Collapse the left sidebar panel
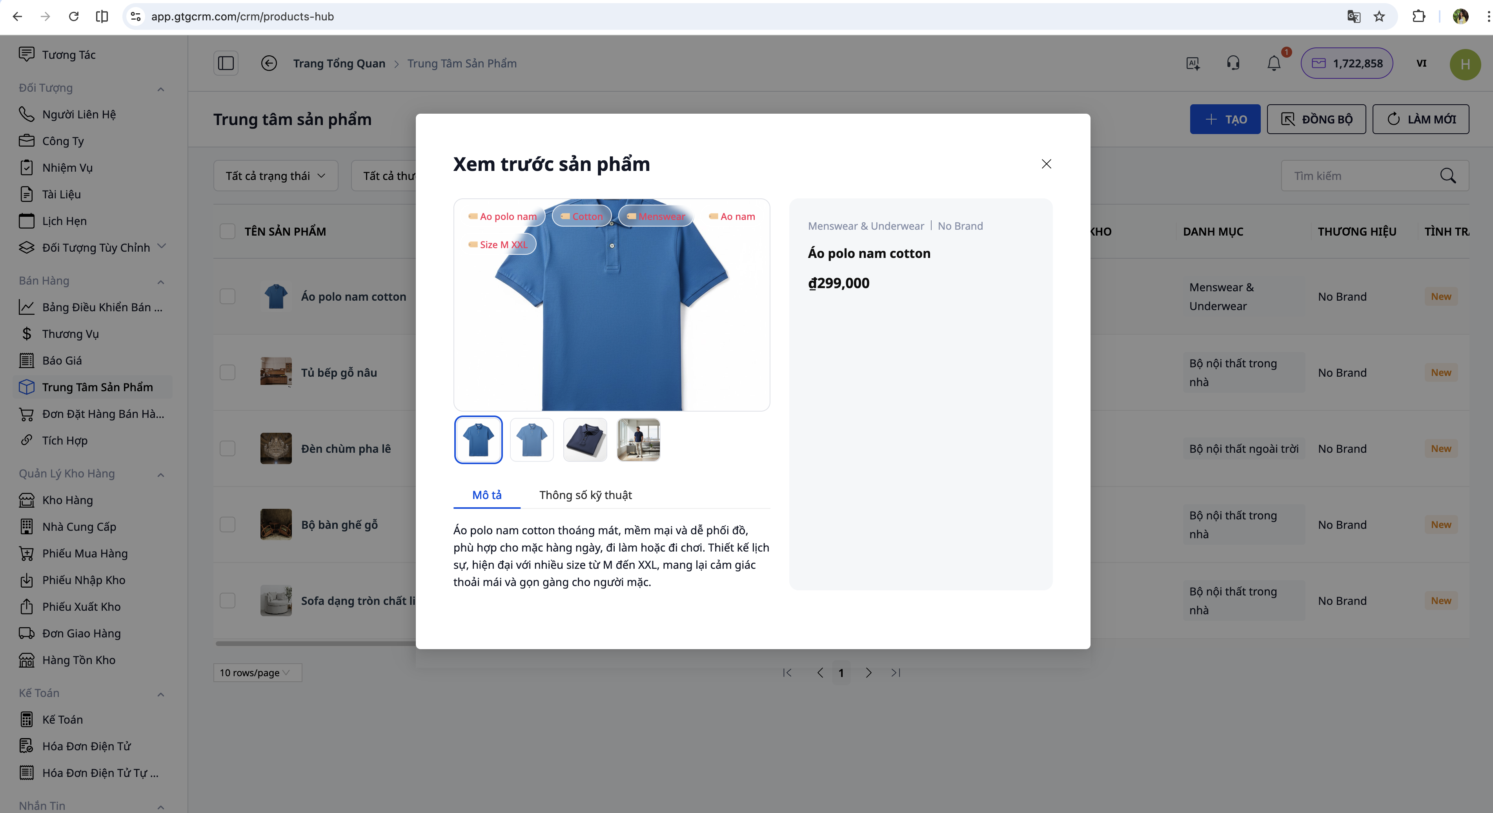Viewport: 1493px width, 813px height. pyautogui.click(x=226, y=63)
